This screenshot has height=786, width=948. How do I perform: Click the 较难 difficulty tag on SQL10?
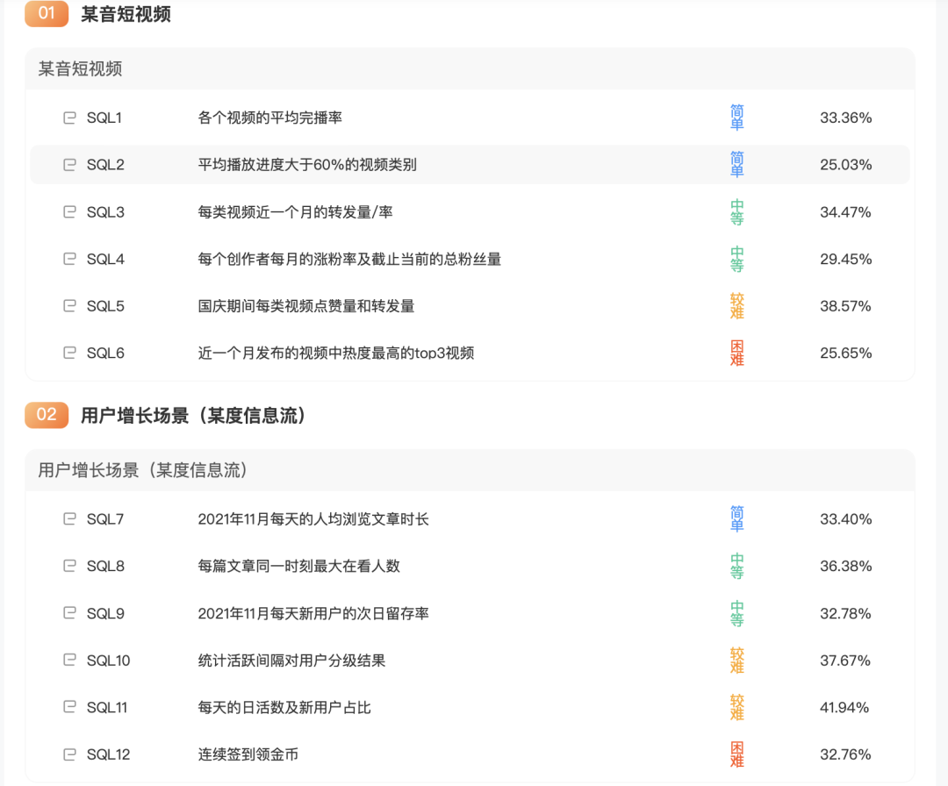click(737, 661)
